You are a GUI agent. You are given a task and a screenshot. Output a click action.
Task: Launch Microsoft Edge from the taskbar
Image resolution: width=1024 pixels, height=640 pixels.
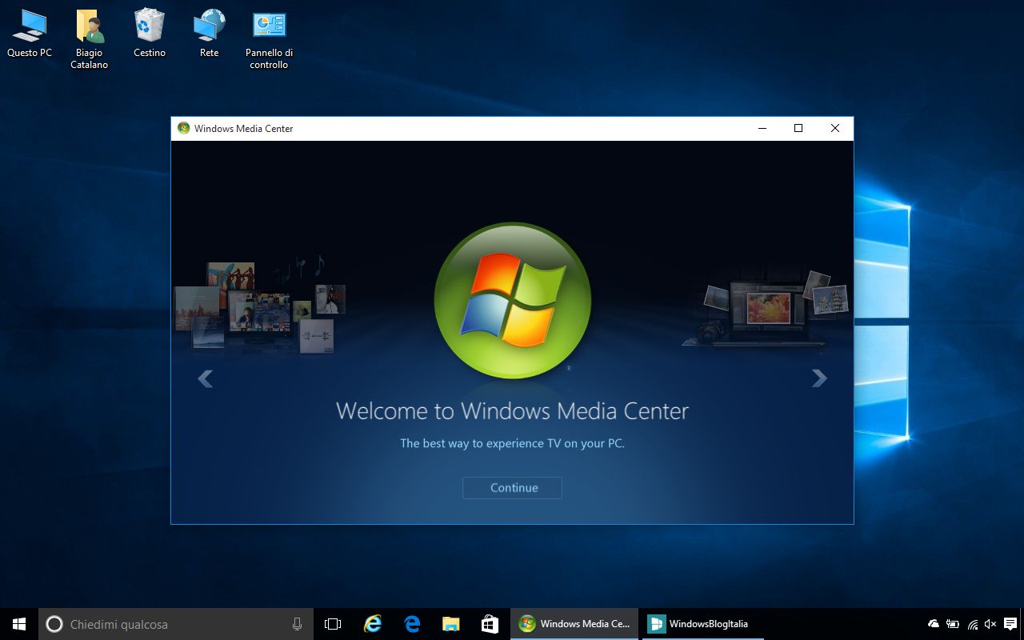pyautogui.click(x=411, y=623)
